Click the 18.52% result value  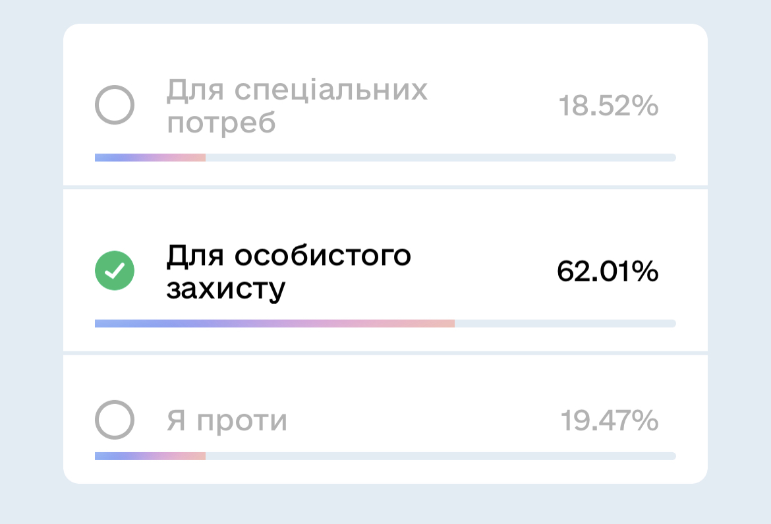608,105
